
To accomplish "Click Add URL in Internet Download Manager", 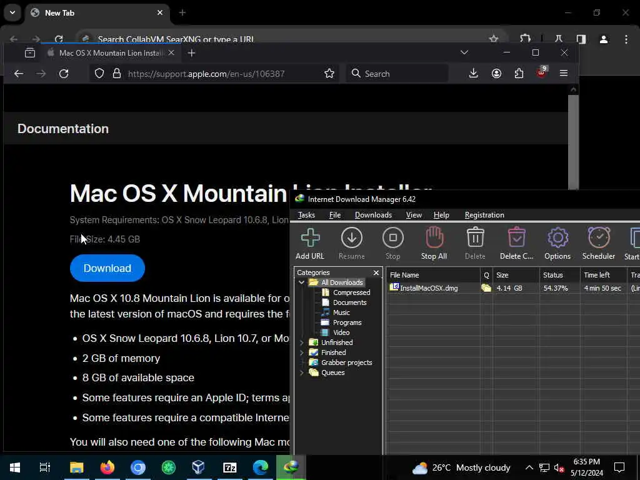I will tap(310, 244).
